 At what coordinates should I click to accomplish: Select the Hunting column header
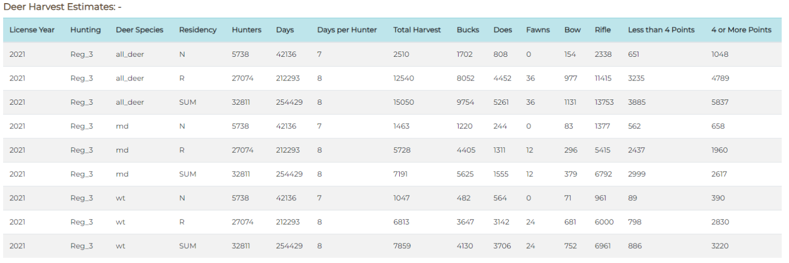(x=86, y=30)
